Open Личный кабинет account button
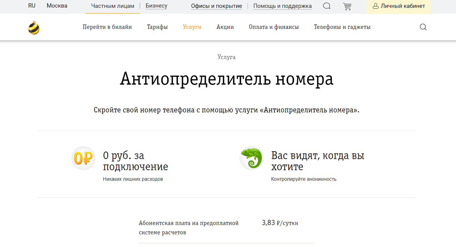The width and height of the screenshot is (456, 247). pyautogui.click(x=399, y=6)
